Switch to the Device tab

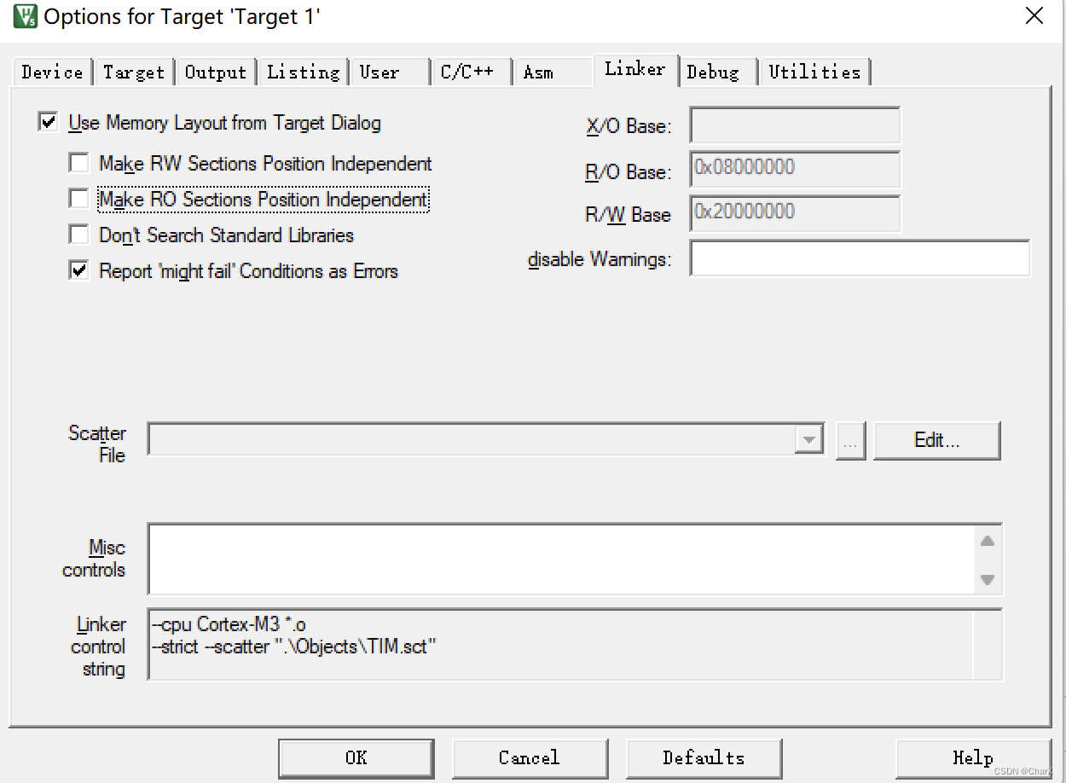(53, 72)
